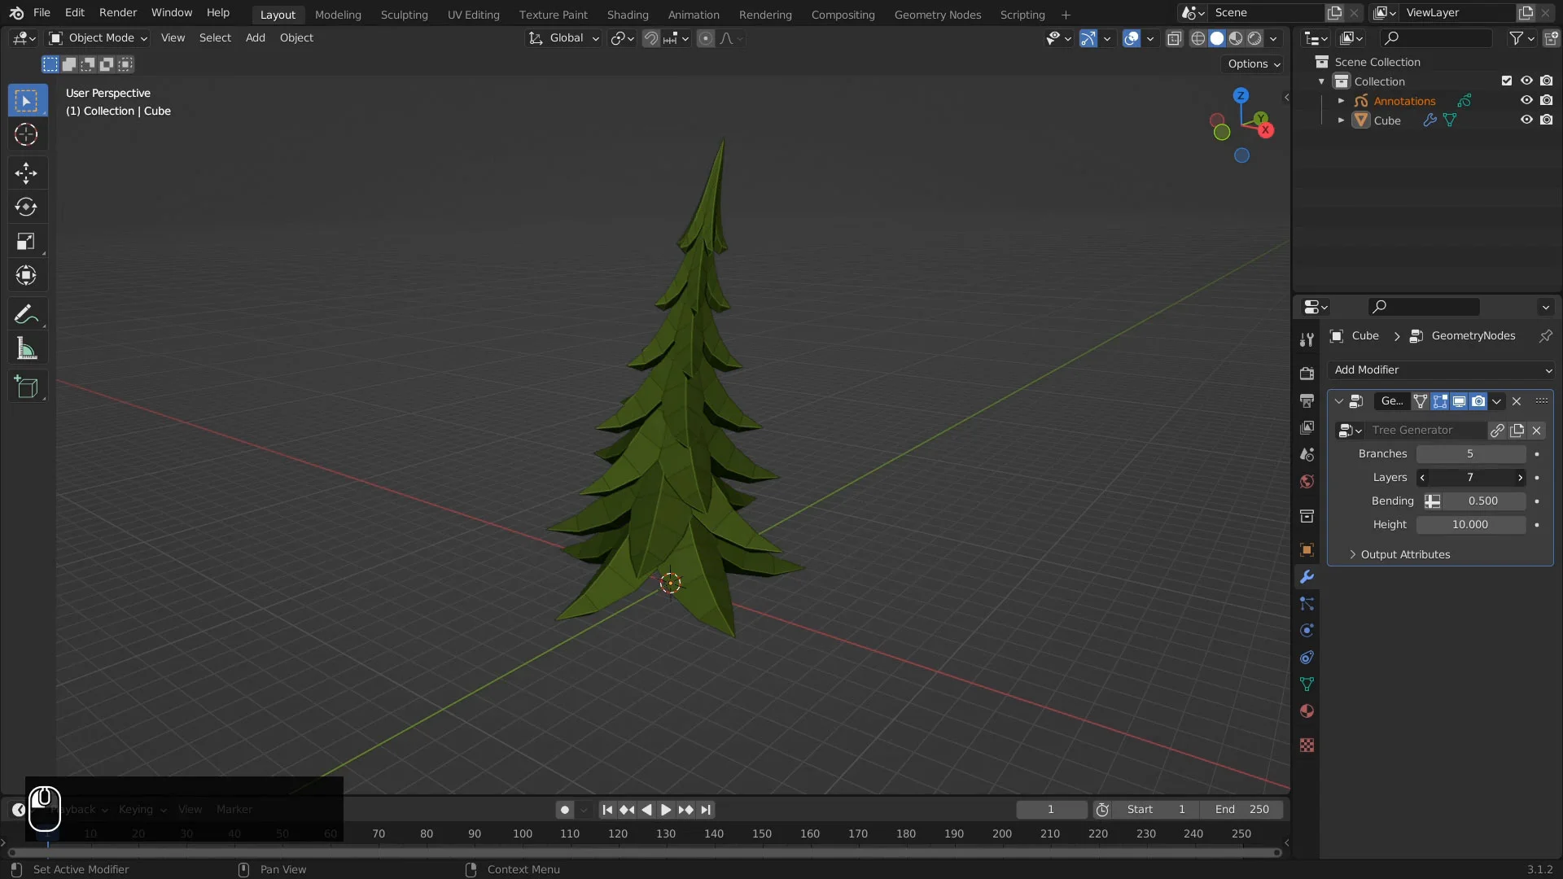Viewport: 1563px width, 879px height.
Task: Open the Object Data properties tab
Action: (x=1307, y=684)
